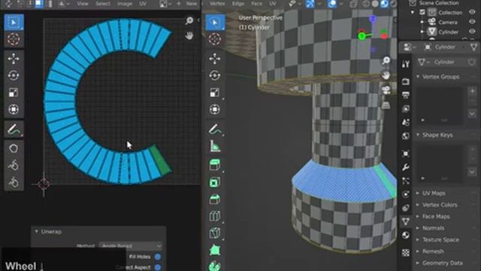The width and height of the screenshot is (481, 271).
Task: Collapse the Shape Keys panel
Action: [418, 135]
